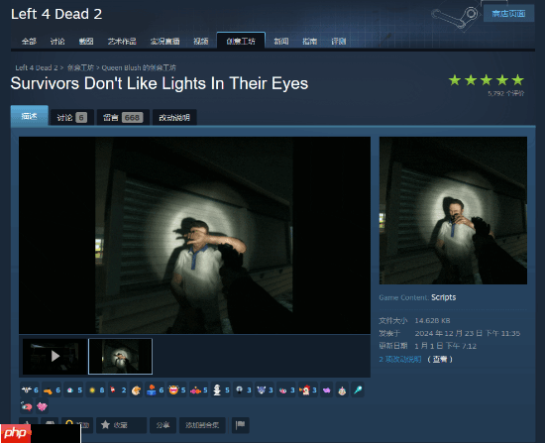Image resolution: width=545 pixels, height=443 pixels.
Task: Click the '2 项改动说明' link
Action: point(399,359)
